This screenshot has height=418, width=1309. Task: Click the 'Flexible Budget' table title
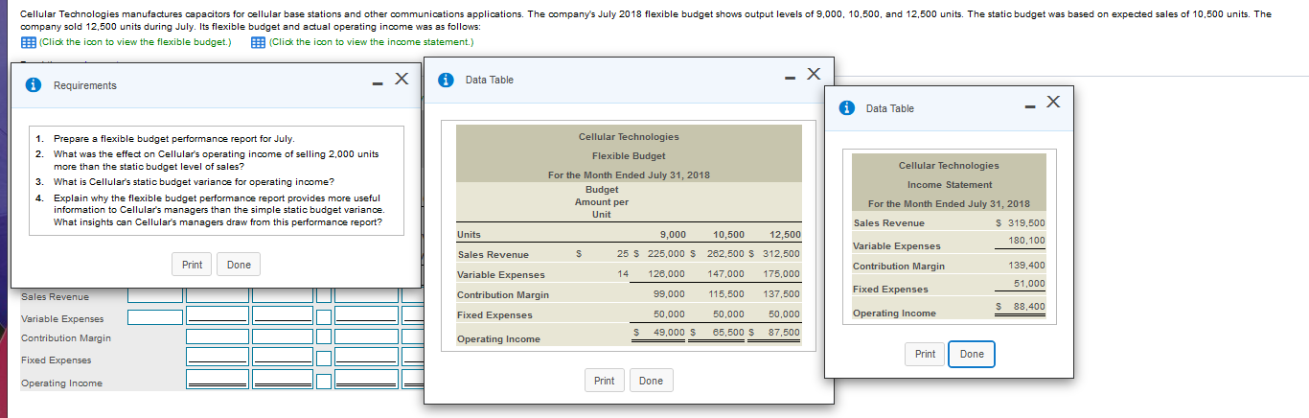(629, 156)
